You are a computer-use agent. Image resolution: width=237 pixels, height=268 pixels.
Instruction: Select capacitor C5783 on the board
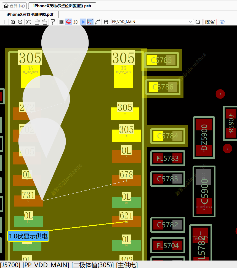(x=168, y=179)
